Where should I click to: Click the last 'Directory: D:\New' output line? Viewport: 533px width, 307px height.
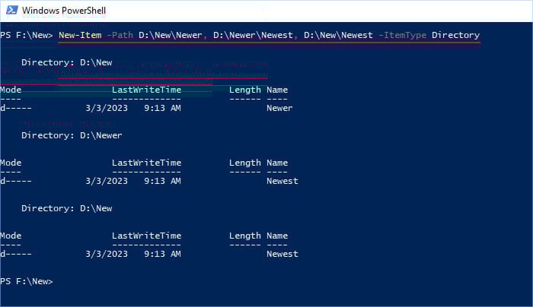[x=67, y=208]
